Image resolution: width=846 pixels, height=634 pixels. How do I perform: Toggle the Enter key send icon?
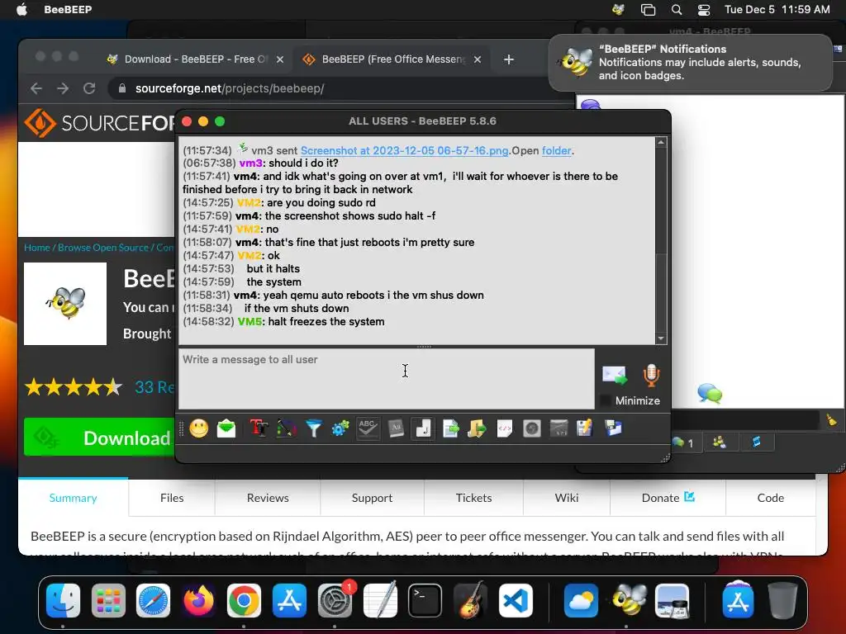point(423,428)
